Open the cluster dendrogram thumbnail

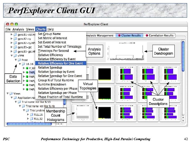[x=126, y=52]
